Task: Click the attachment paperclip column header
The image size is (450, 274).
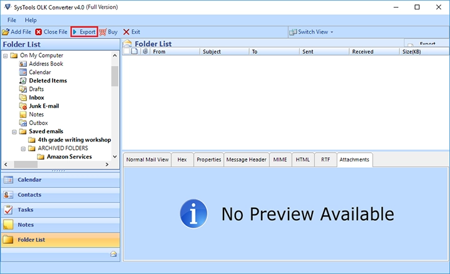Action: [145, 51]
